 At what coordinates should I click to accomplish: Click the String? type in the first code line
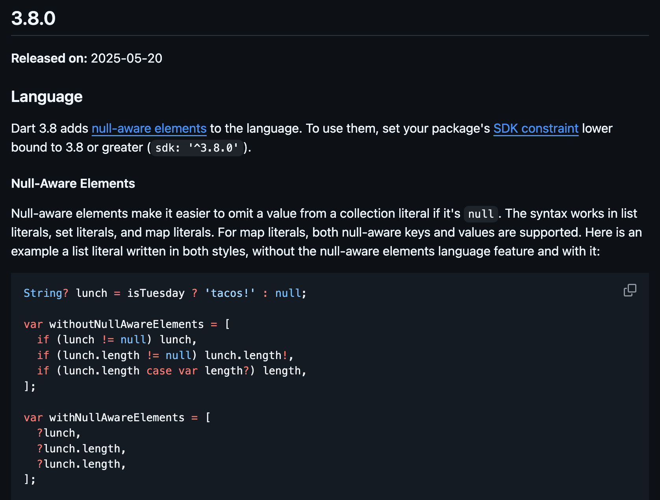tap(46, 293)
